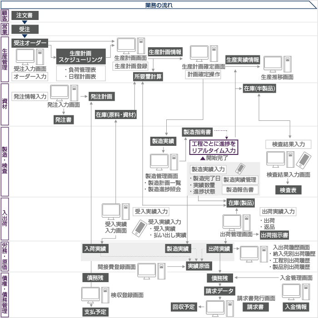Viewport: 318px width, 318px height.
Task: Select the 受注 box in 営業 row
Action: (25, 30)
